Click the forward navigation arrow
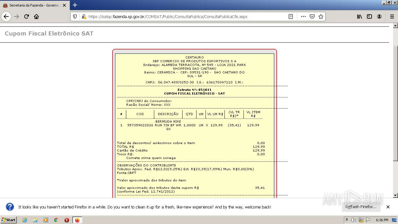This screenshot has height=224, width=398. pyautogui.click(x=16, y=16)
